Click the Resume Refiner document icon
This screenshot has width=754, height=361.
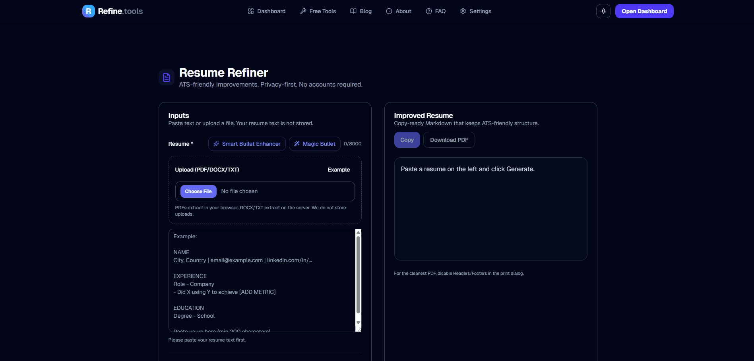click(166, 77)
